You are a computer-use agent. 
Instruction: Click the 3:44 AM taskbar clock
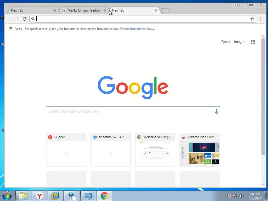tap(255, 196)
